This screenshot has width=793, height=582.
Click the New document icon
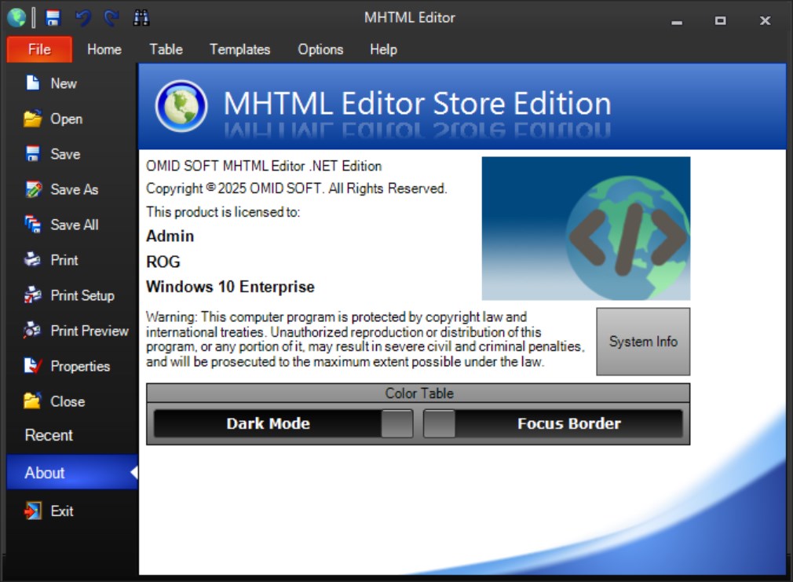(33, 82)
